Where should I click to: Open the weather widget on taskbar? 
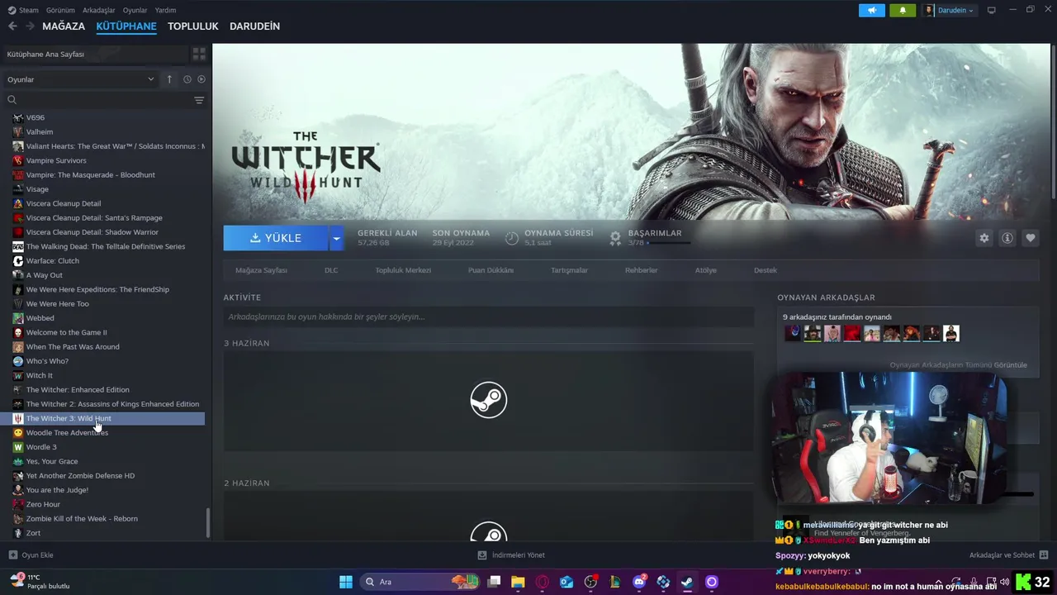tap(40, 582)
